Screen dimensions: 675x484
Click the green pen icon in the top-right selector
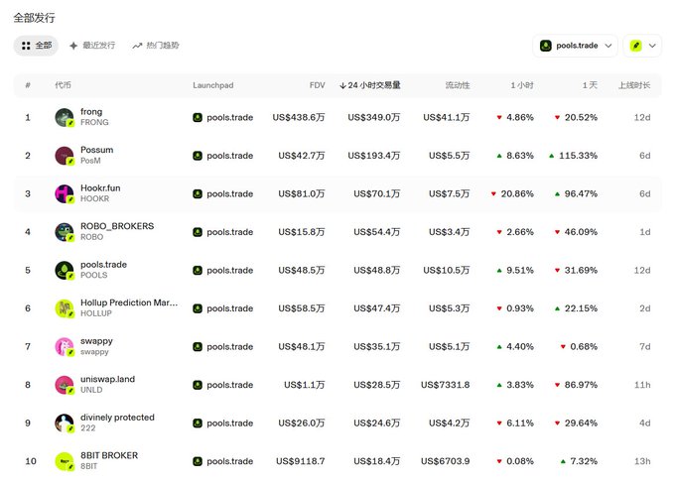click(636, 46)
